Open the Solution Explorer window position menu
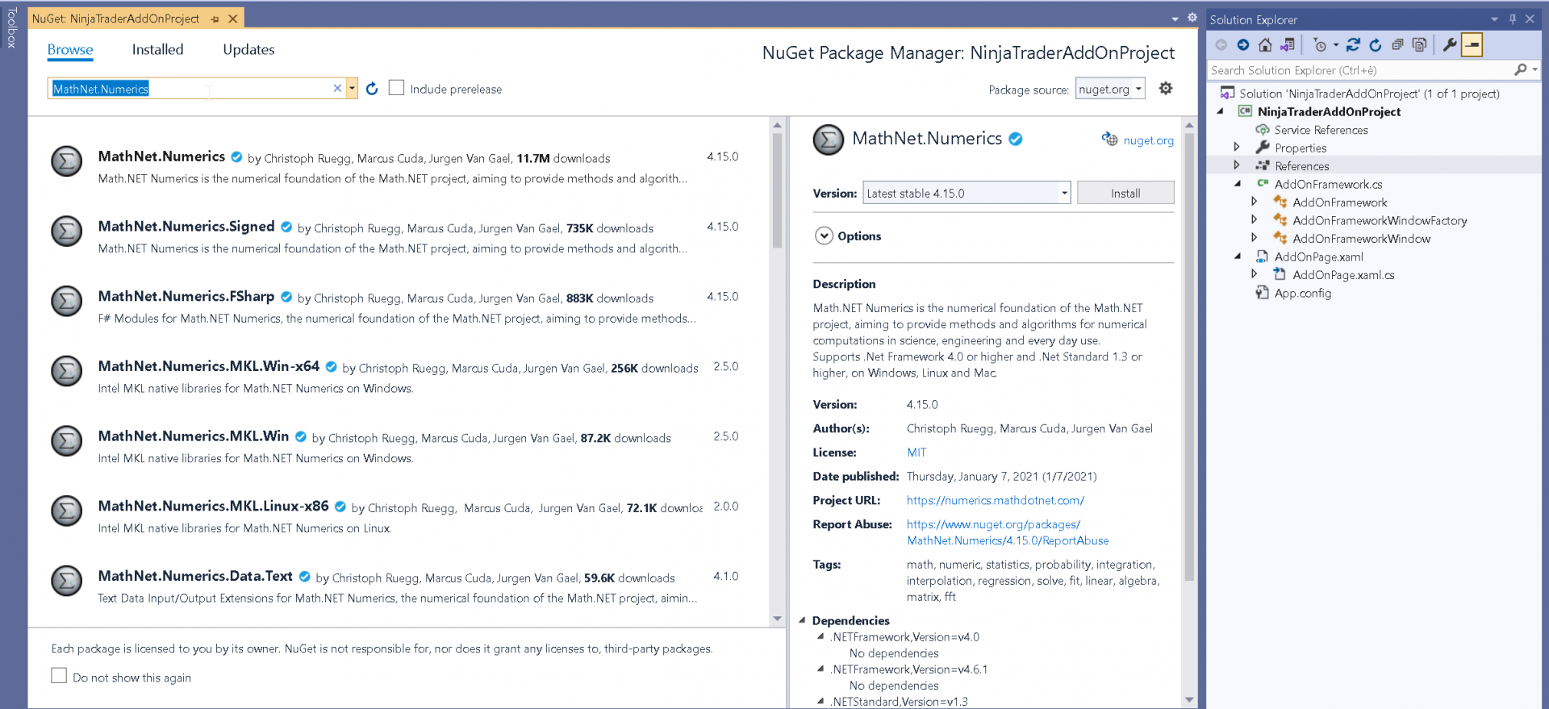Viewport: 1549px width, 709px height. [x=1494, y=19]
